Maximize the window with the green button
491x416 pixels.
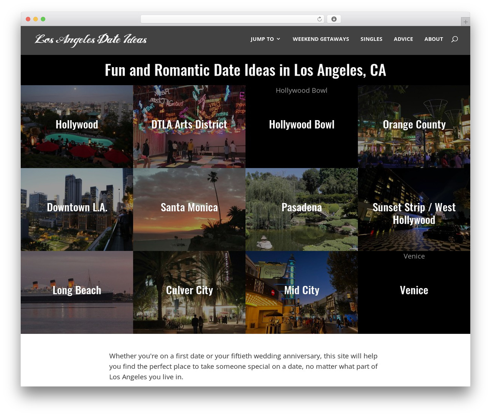click(43, 19)
